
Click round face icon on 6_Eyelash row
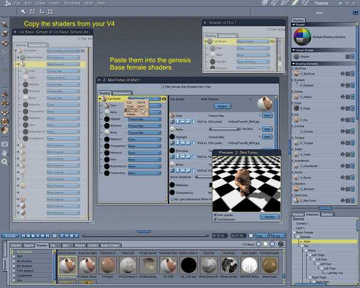[x=343, y=85]
